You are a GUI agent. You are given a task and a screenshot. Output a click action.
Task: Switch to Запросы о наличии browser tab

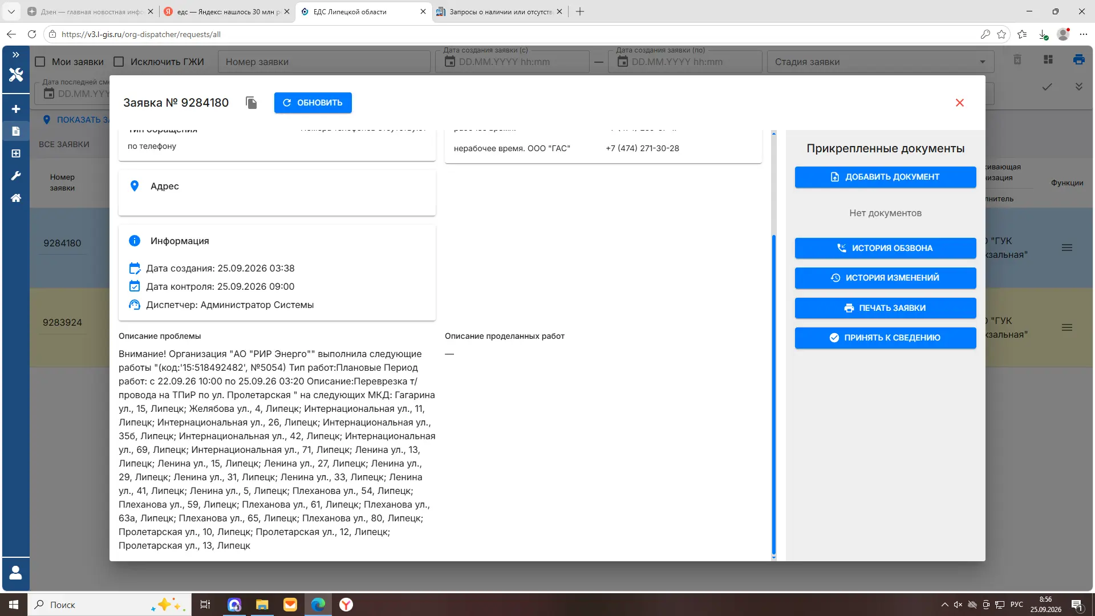[x=499, y=11]
